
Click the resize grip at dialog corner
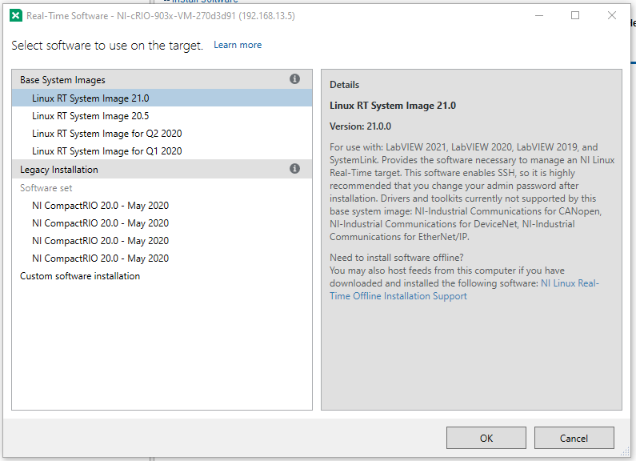pos(625,451)
